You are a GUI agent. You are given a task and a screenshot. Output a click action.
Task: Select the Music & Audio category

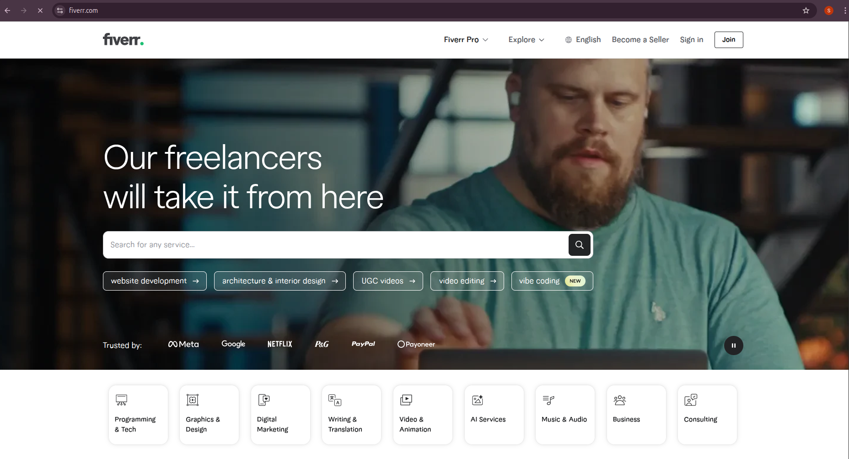[565, 415]
